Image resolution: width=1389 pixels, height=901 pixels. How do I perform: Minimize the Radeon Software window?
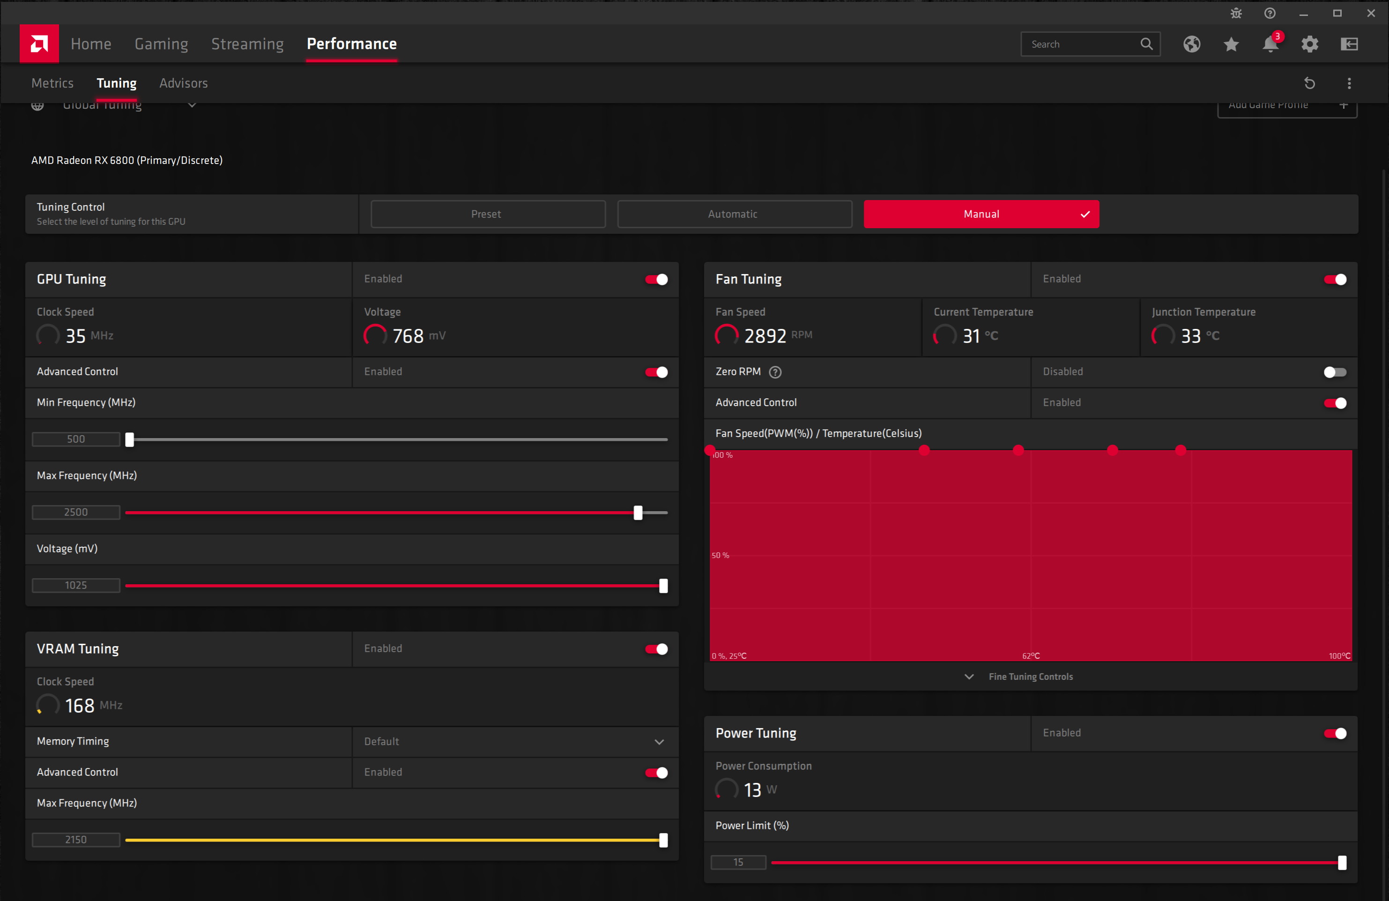1304,14
